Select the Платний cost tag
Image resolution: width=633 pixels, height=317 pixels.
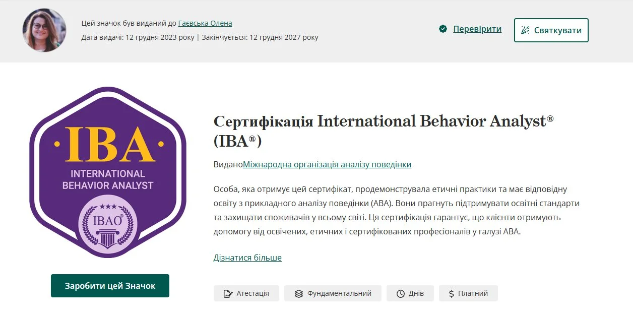(468, 293)
